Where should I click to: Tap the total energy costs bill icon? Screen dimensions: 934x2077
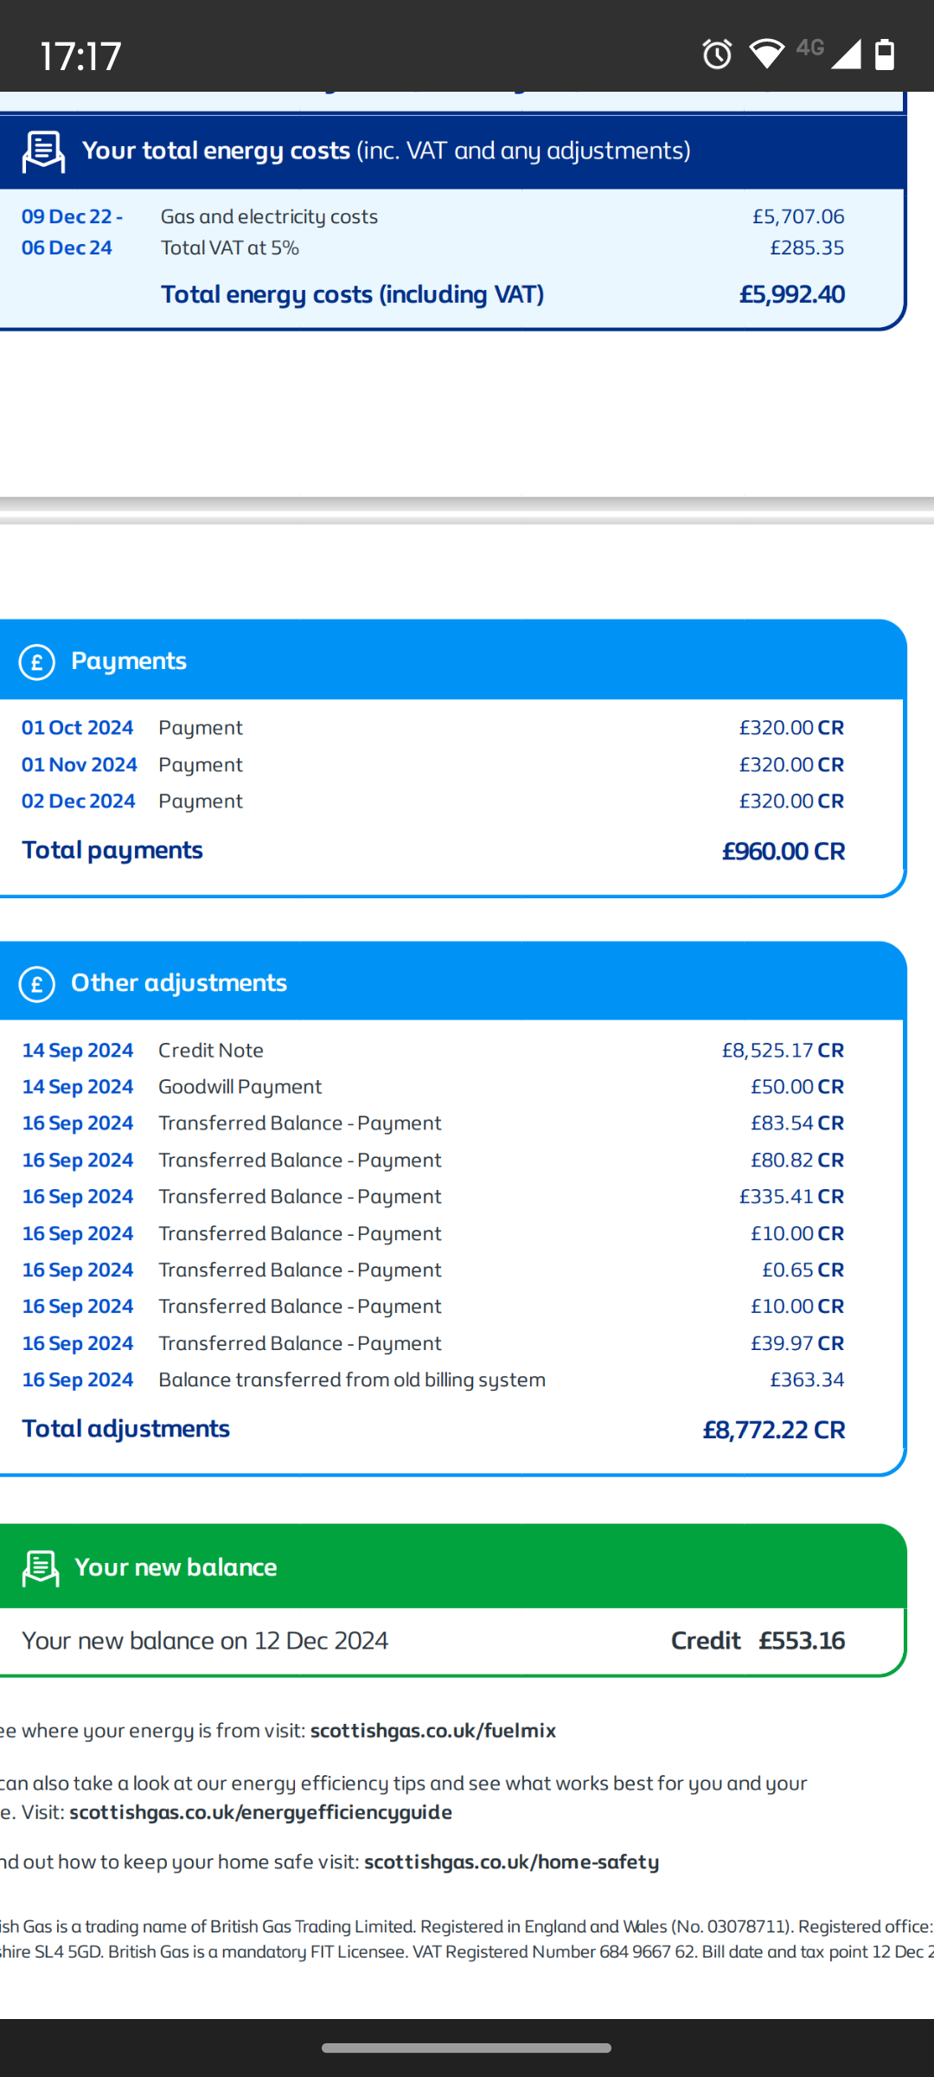pos(43,151)
